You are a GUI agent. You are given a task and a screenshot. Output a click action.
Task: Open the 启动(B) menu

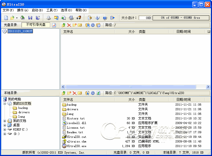click(x=37, y=10)
